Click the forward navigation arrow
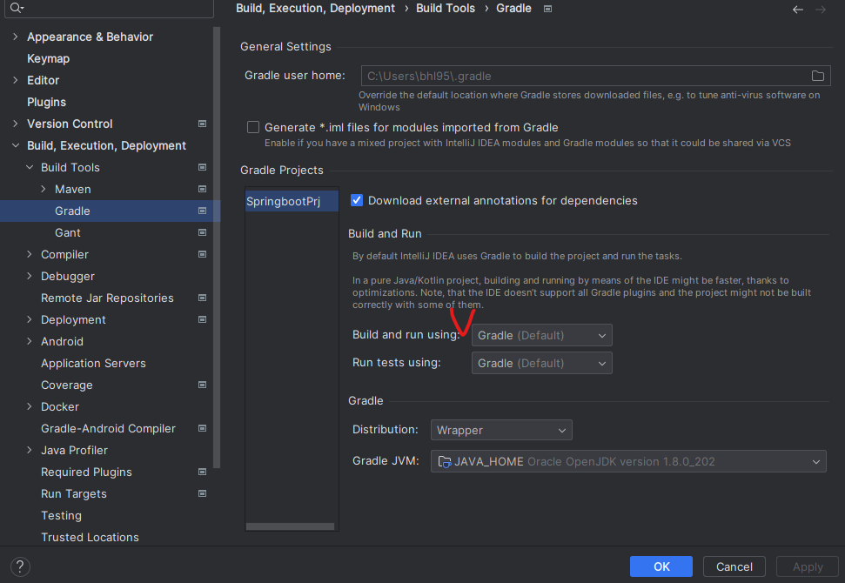Image resolution: width=845 pixels, height=583 pixels. pyautogui.click(x=821, y=10)
